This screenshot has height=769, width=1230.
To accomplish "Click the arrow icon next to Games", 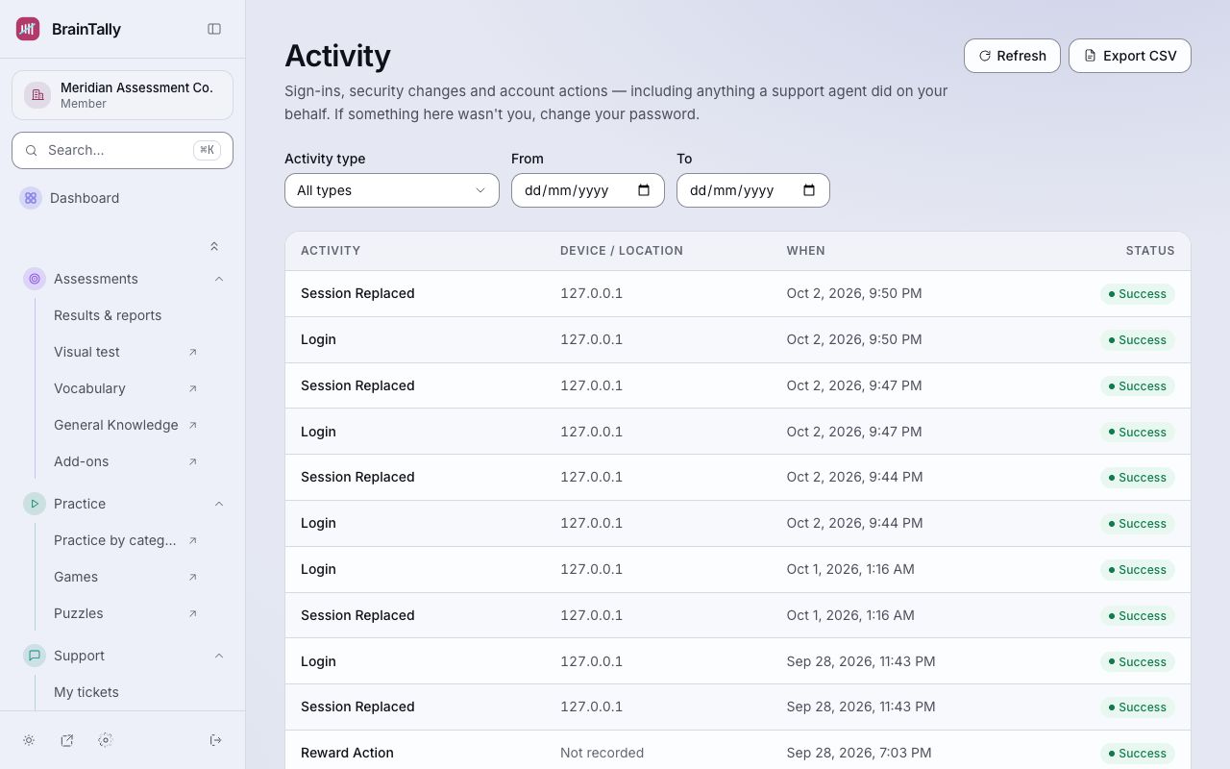I will tap(193, 577).
